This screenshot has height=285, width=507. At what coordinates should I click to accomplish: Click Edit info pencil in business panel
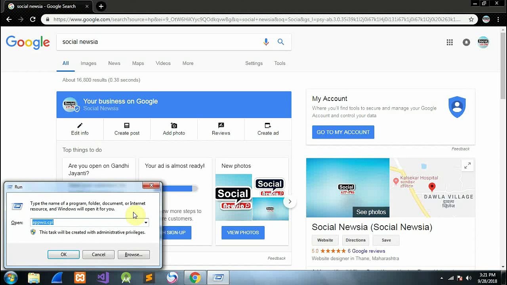pos(80,129)
